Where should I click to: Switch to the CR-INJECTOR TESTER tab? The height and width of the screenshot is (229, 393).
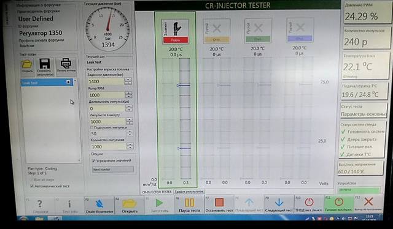click(x=157, y=192)
